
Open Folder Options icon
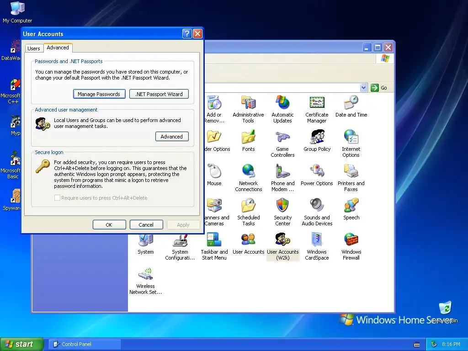[217, 141]
